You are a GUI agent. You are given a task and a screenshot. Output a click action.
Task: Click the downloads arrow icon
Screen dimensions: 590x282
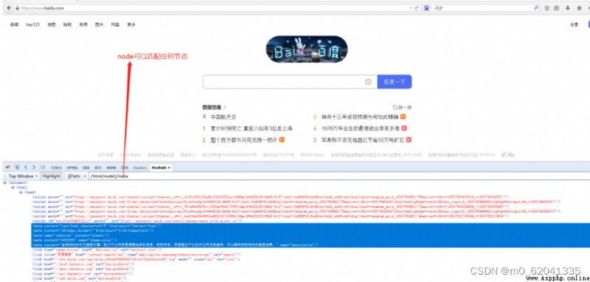(x=568, y=8)
